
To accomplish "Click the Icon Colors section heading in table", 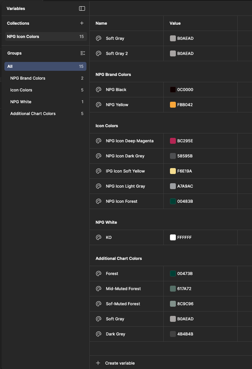I will 107,126.
